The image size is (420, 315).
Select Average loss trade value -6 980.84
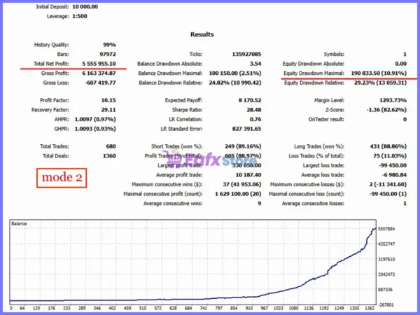click(394, 175)
